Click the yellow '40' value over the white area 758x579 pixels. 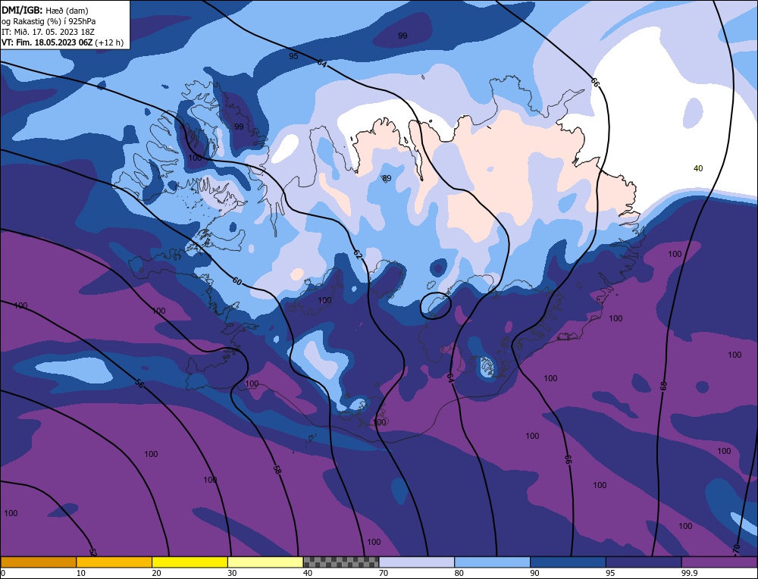tap(698, 168)
